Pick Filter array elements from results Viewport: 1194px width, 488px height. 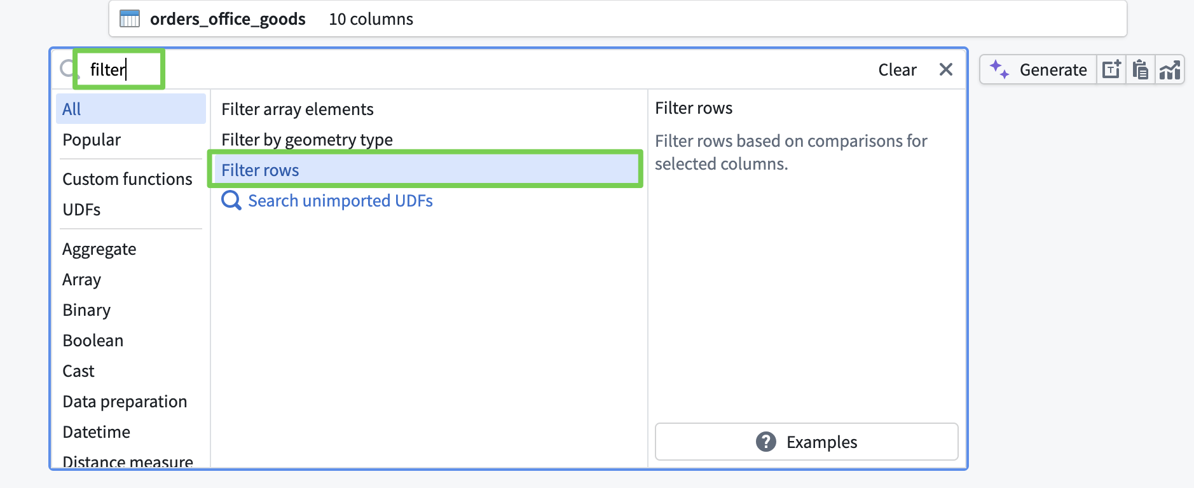(298, 109)
